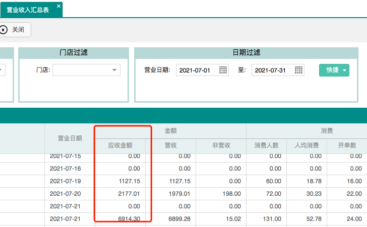Expand the 快捷 dropdown button
The height and width of the screenshot is (227, 367).
click(334, 70)
